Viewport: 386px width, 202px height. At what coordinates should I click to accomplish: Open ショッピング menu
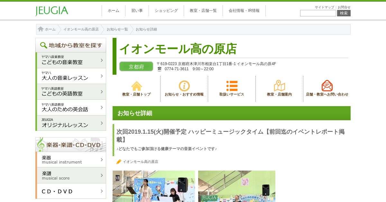coord(166,11)
